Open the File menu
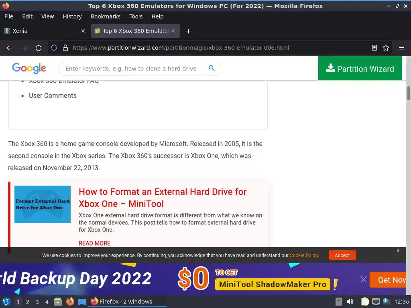This screenshot has width=411, height=308. pyautogui.click(x=9, y=16)
